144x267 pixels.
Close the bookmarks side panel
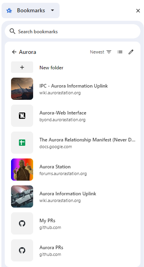tap(138, 11)
